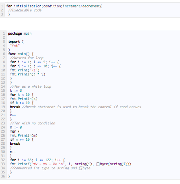Click the '//for as a while loop' comment

[x=31, y=86]
